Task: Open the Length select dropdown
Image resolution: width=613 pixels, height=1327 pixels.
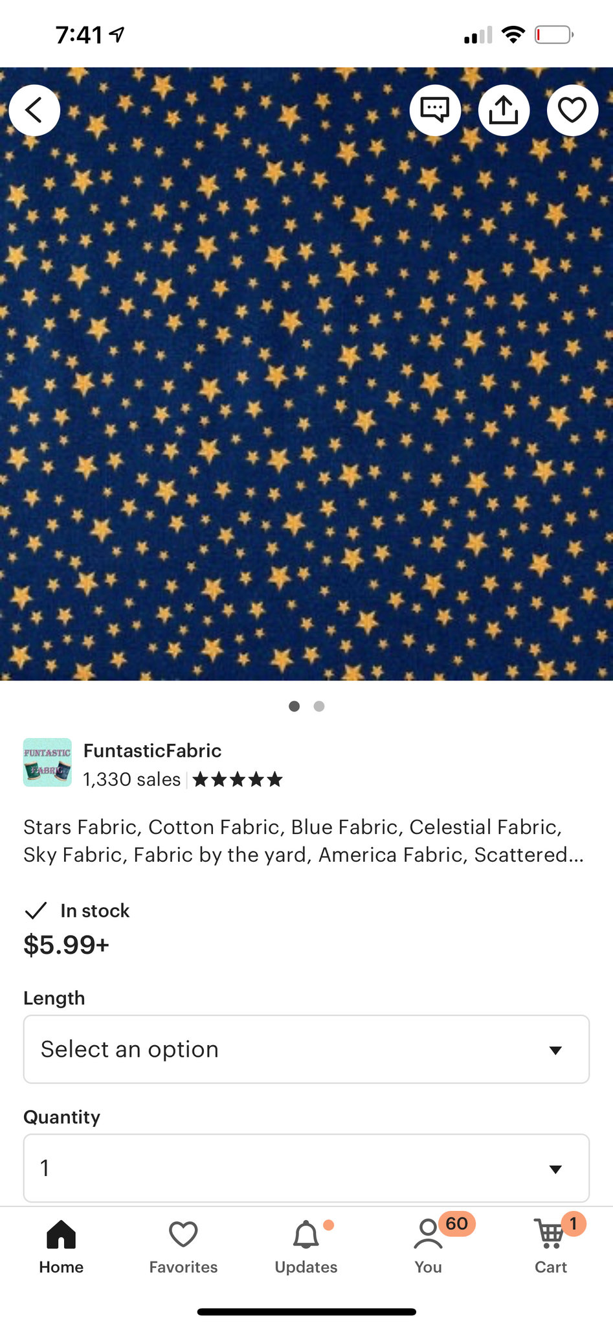Action: tap(306, 1049)
